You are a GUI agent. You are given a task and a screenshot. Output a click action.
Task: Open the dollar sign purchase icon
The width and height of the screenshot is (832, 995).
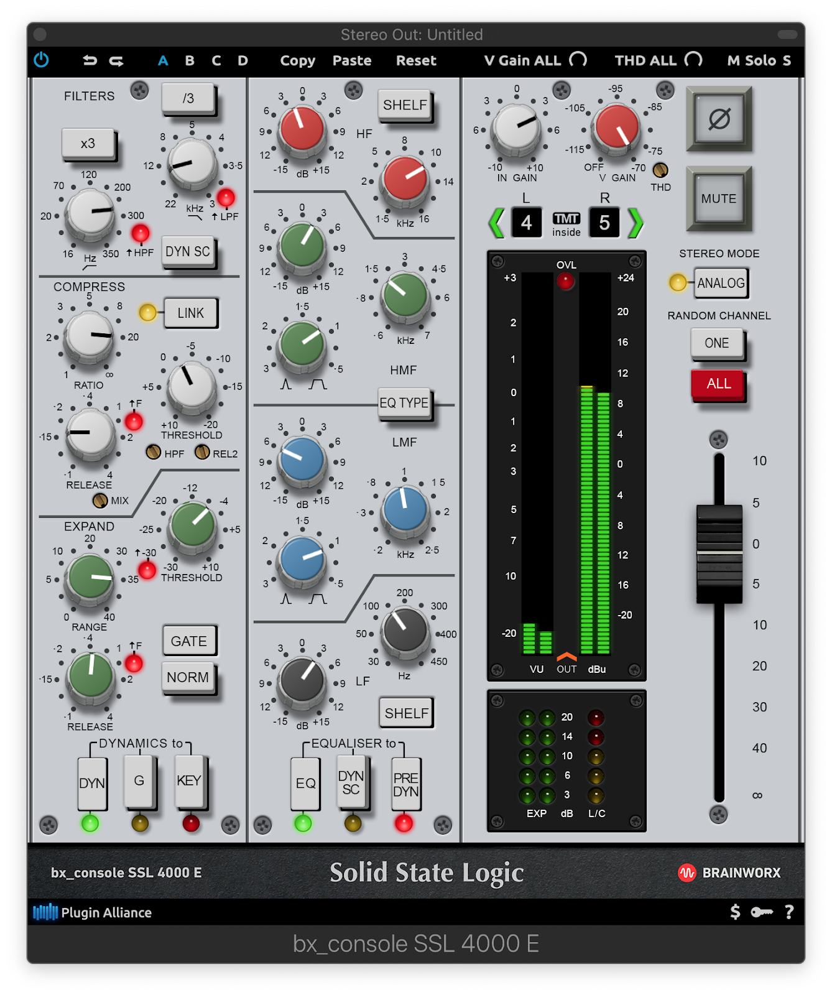(x=735, y=912)
